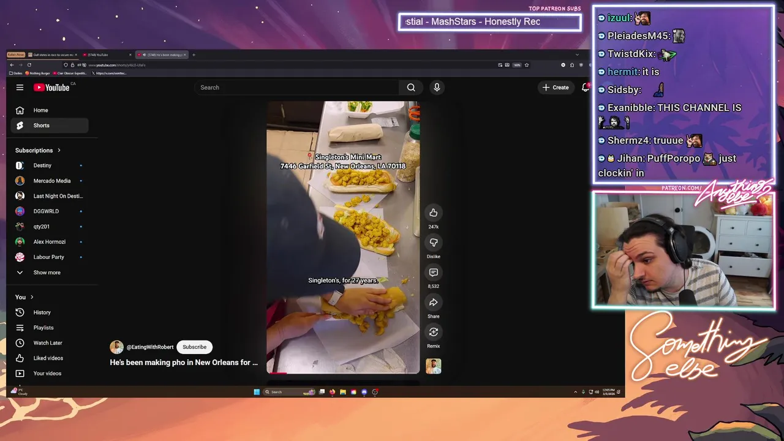Viewport: 784px width, 441px height.
Task: Open the creator sound thumbnail below Remix
Action: (433, 366)
